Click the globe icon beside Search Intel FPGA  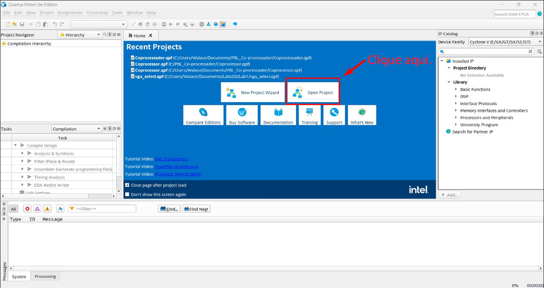click(539, 14)
